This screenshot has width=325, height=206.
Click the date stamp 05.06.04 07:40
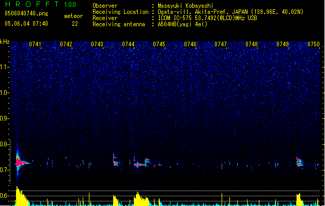(26, 24)
